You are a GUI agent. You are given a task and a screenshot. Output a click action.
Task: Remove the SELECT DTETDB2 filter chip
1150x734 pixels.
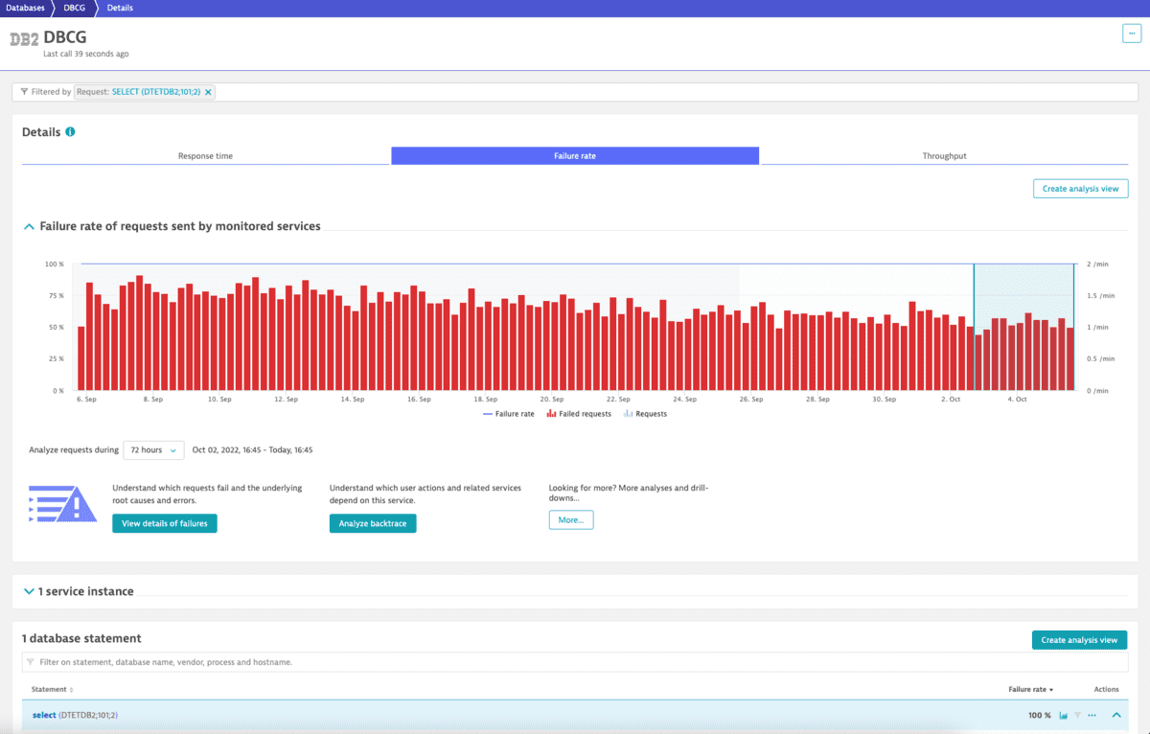(210, 92)
